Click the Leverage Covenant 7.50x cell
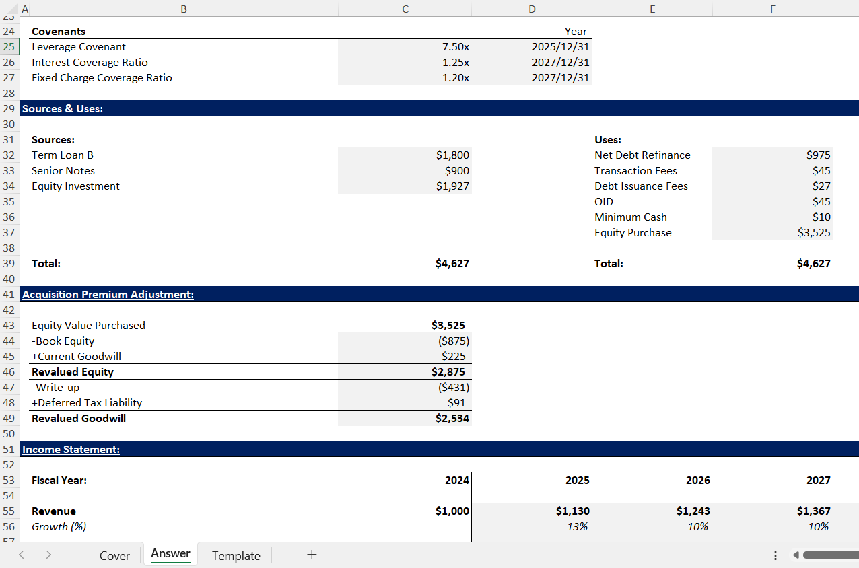This screenshot has width=859, height=568. pos(405,47)
